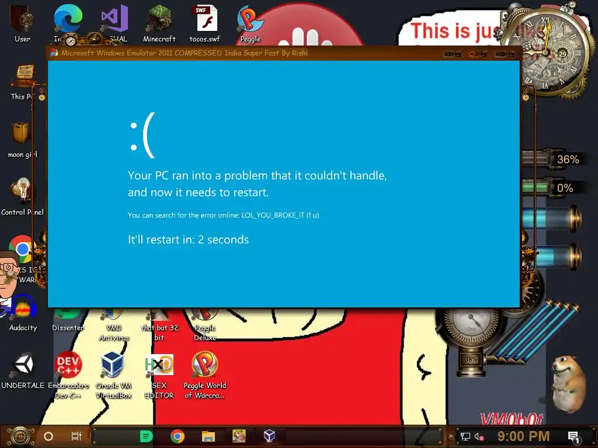The height and width of the screenshot is (448, 598).
Task: Open Task View from the taskbar
Action: coord(77,436)
